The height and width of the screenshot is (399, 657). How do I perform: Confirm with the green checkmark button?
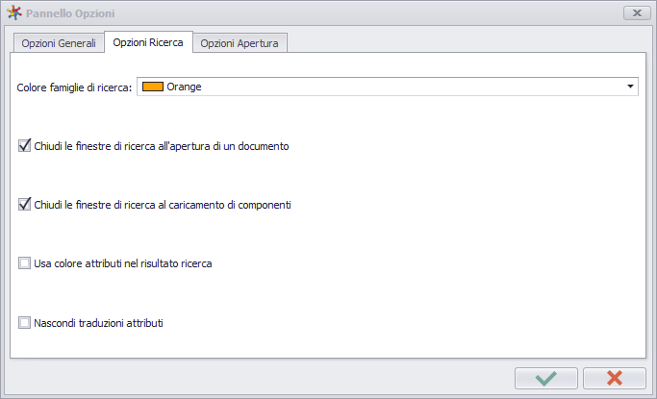546,379
